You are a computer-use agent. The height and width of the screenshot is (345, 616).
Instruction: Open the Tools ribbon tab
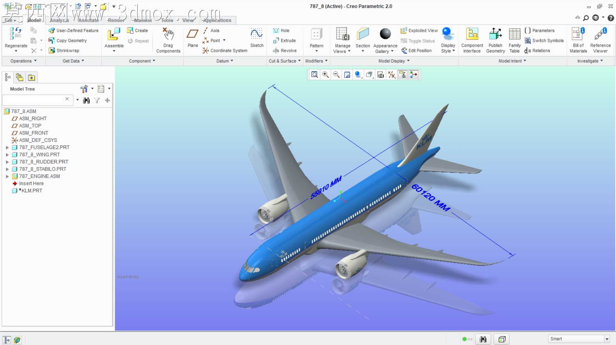pos(167,20)
